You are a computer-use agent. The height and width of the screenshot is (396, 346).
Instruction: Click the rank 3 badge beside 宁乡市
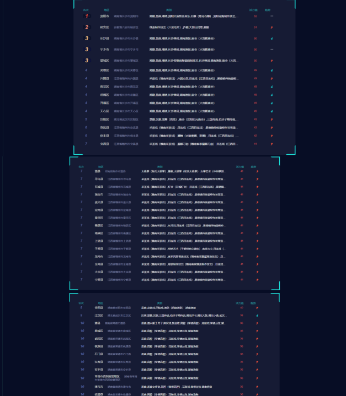pyautogui.click(x=86, y=50)
